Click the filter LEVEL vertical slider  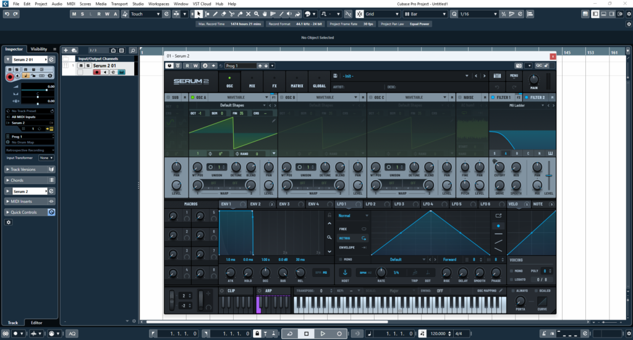[549, 176]
